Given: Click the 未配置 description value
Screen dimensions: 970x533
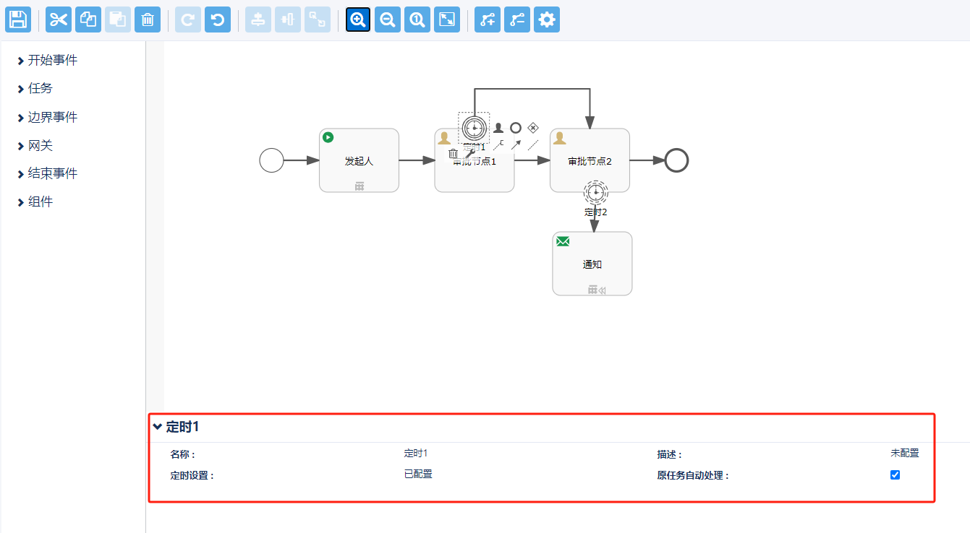Looking at the screenshot, I should (x=904, y=454).
